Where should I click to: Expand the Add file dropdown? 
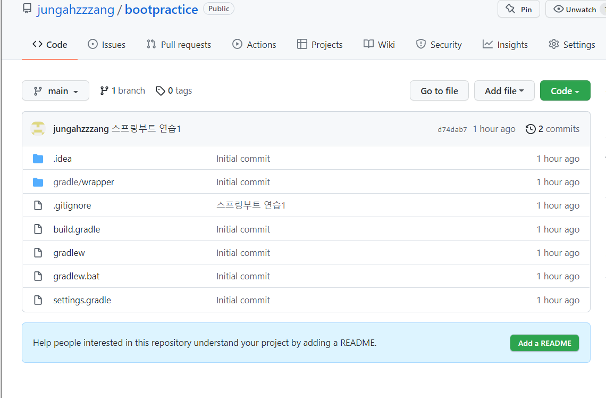coord(504,90)
